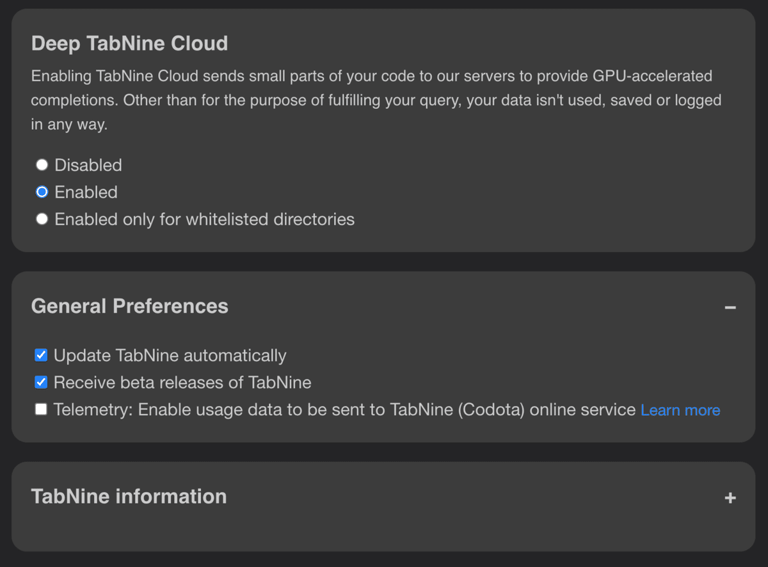This screenshot has width=768, height=567.
Task: Enable TabNine Cloud only for whitelisted directories
Action: point(42,219)
